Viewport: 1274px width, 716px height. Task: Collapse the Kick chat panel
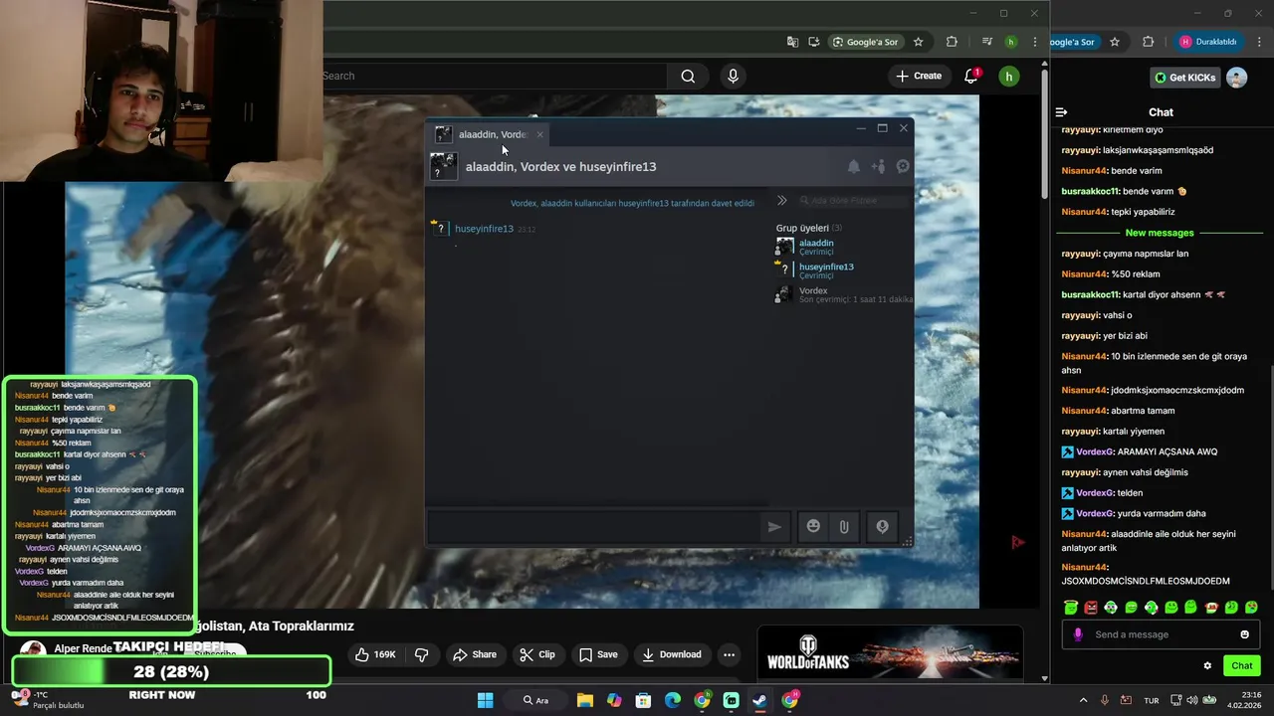coord(1061,112)
